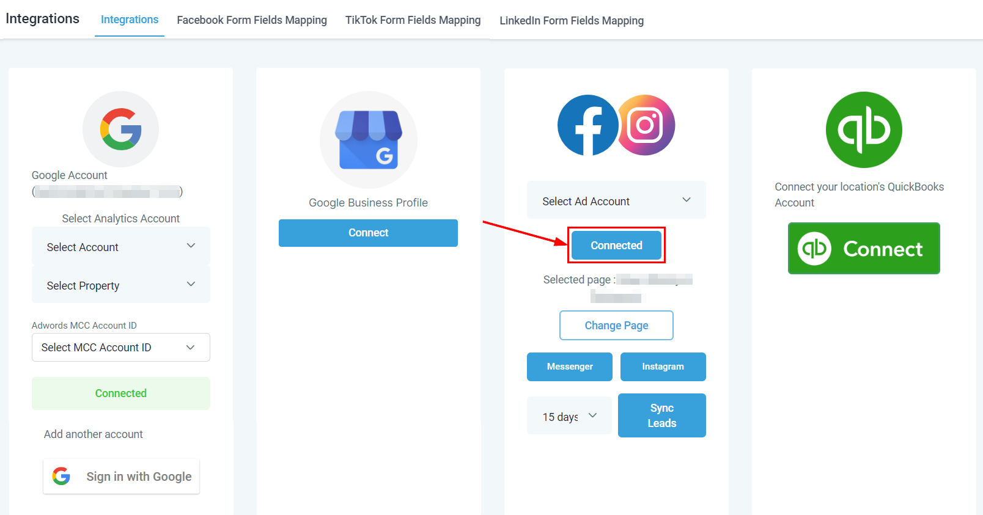Click the Google Business Profile store icon

(369, 140)
